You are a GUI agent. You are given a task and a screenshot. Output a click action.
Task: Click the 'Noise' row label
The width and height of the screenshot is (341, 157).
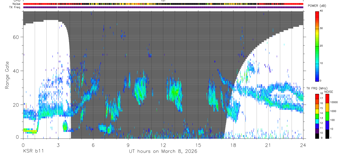[16, 4]
